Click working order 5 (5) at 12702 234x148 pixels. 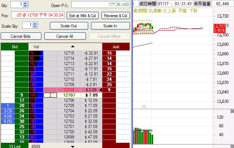coord(8,121)
